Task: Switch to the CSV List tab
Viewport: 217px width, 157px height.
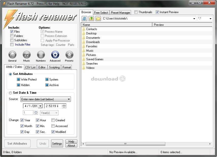Action: tap(30, 67)
